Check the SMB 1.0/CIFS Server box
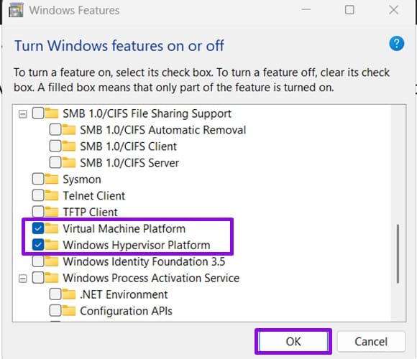417x359 pixels. click(x=55, y=162)
